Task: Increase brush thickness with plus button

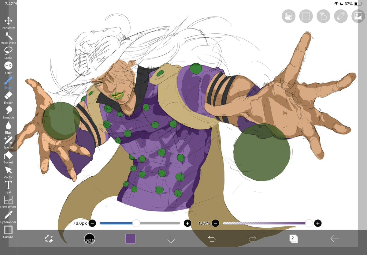Action: (187, 223)
